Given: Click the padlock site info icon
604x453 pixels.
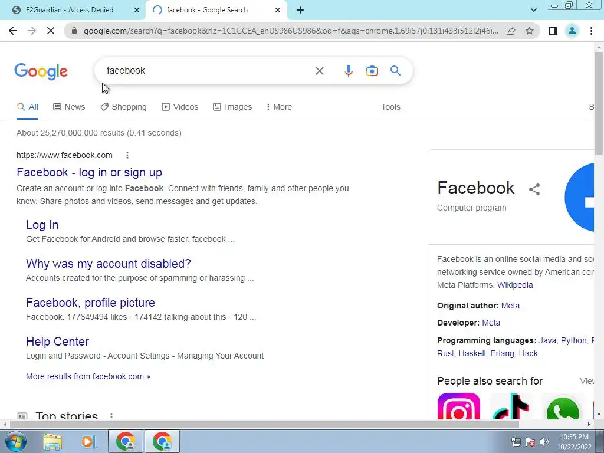Looking at the screenshot, I should pyautogui.click(x=74, y=31).
